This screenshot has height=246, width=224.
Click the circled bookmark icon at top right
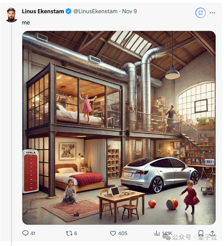click(200, 13)
